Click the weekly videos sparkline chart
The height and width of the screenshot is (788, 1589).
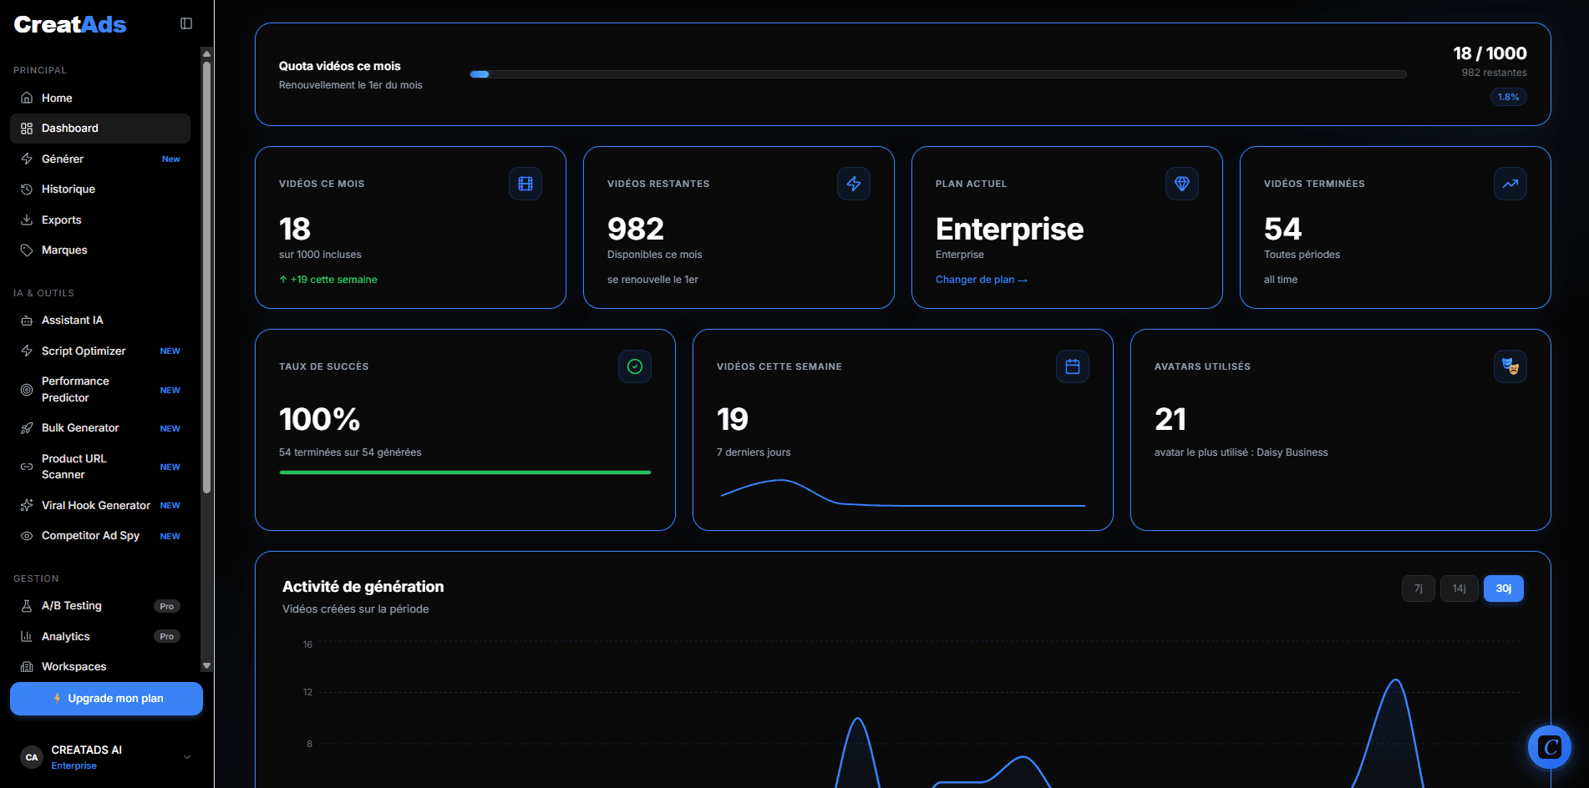click(x=903, y=492)
